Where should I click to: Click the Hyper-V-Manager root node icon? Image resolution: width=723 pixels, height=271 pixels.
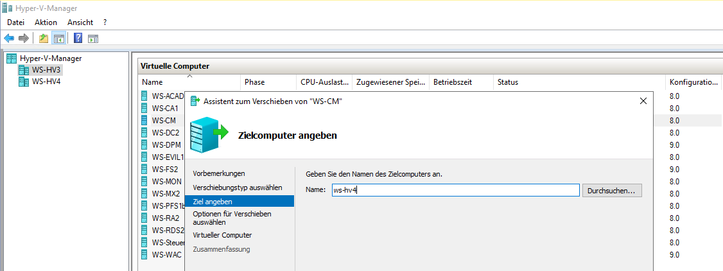pyautogui.click(x=12, y=58)
